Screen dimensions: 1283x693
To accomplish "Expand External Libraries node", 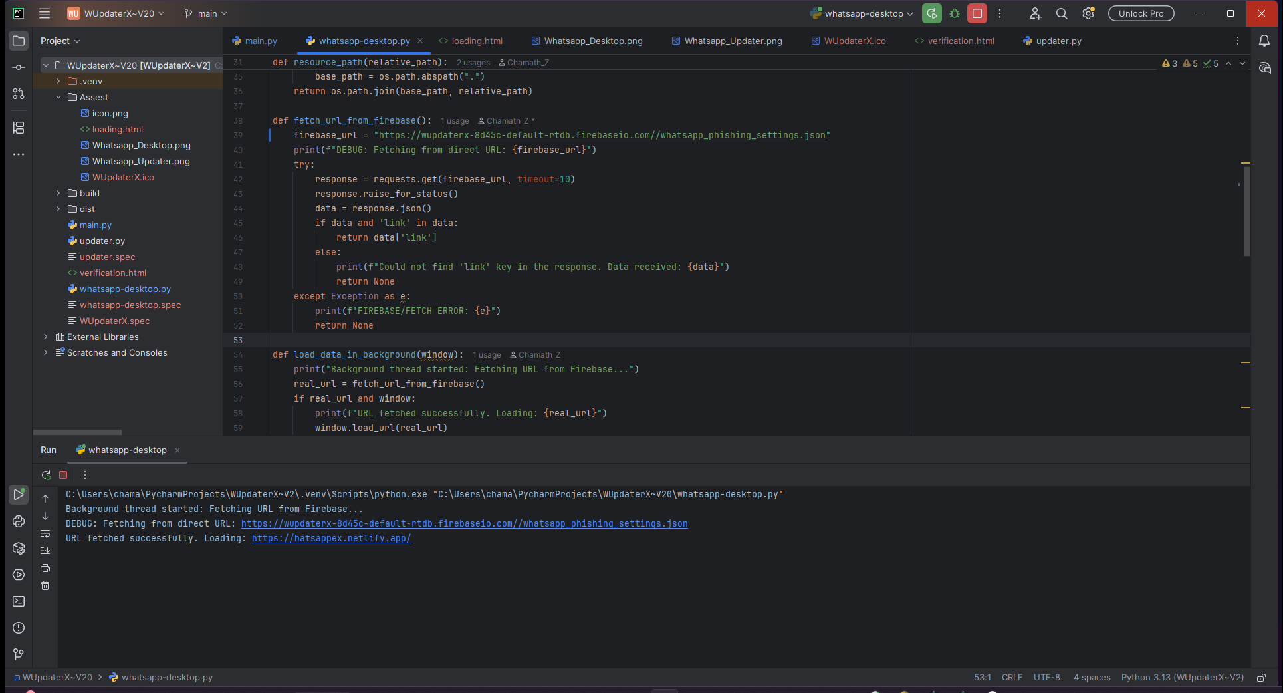I will click(46, 337).
